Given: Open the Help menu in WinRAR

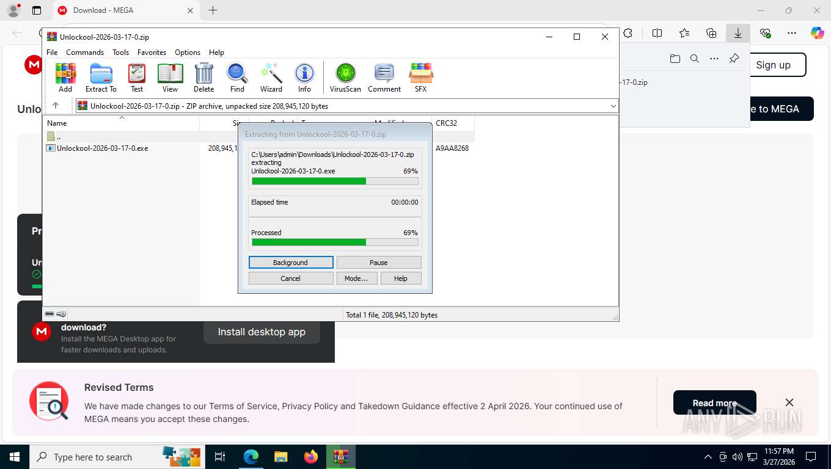Looking at the screenshot, I should coord(216,53).
